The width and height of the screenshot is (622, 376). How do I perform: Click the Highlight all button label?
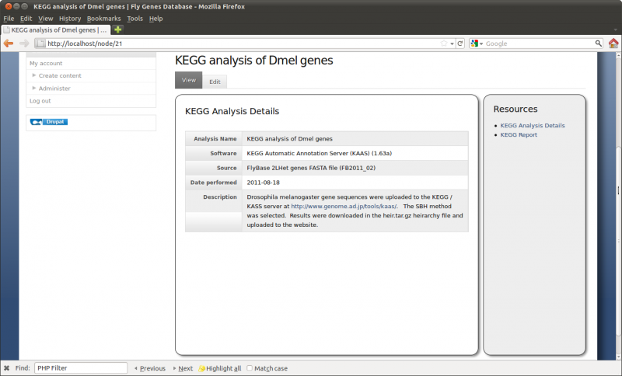pos(224,368)
